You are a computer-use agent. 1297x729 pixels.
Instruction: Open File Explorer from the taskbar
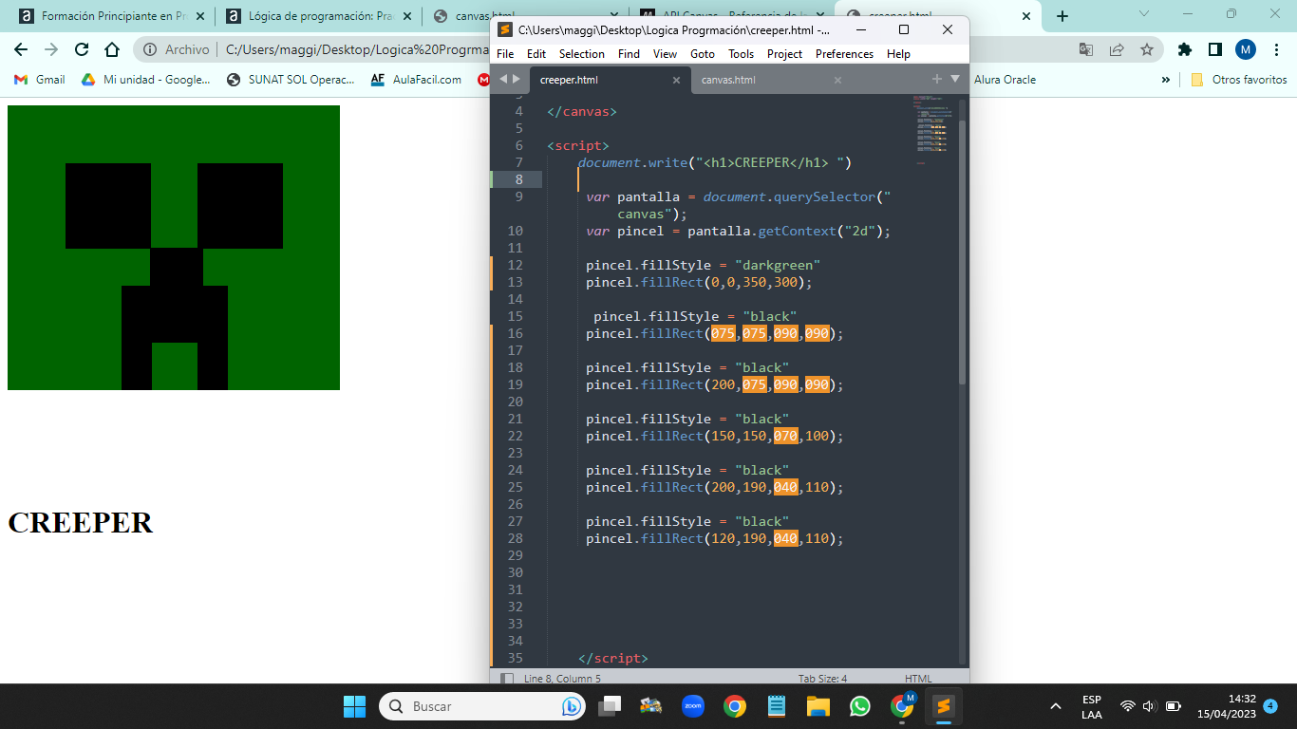tap(818, 706)
